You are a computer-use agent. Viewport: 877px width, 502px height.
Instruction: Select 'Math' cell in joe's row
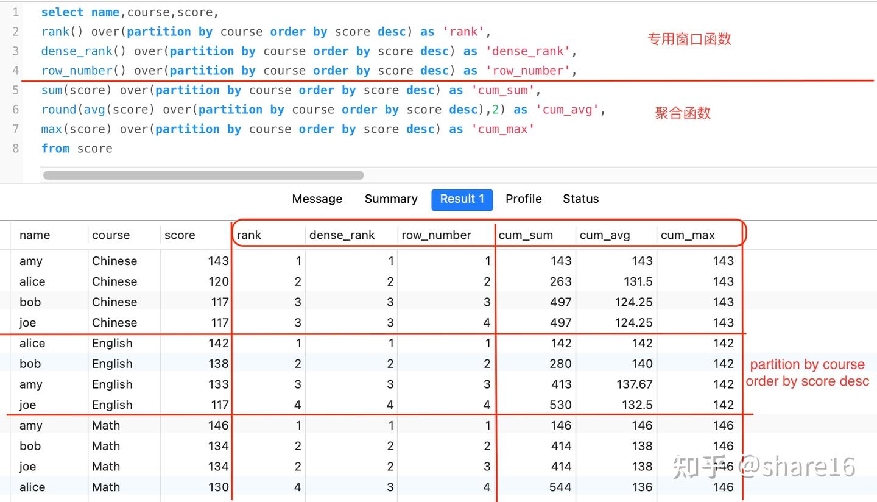[x=106, y=467]
